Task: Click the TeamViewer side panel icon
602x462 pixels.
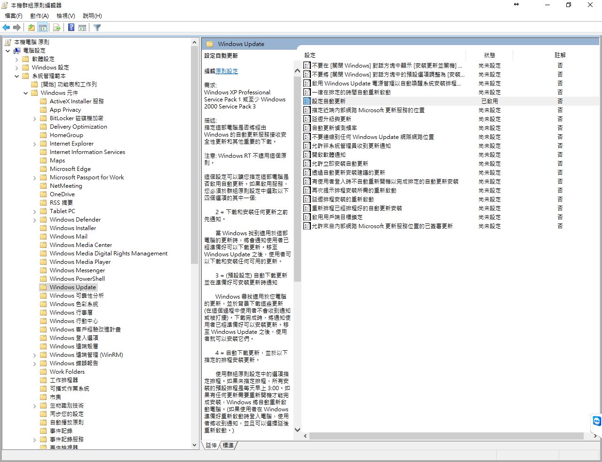Action: (597, 421)
